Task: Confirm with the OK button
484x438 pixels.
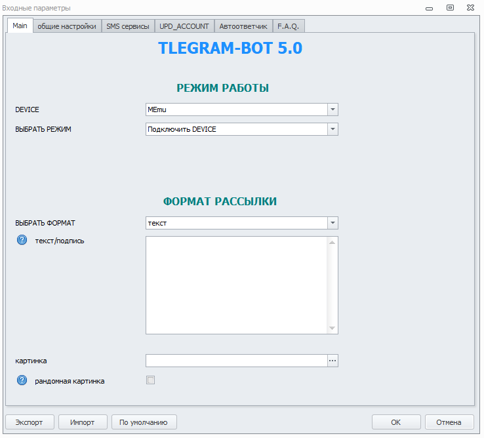Action: point(396,422)
